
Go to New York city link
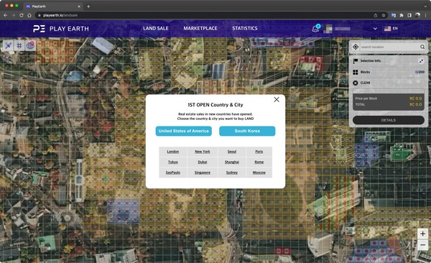pyautogui.click(x=203, y=152)
